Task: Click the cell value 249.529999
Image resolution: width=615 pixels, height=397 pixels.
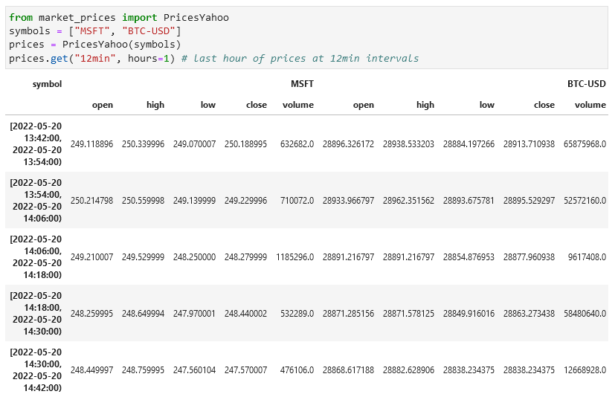Action: 144,257
